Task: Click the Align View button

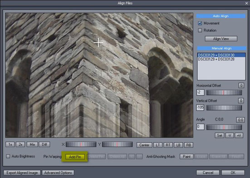Action: click(x=221, y=38)
